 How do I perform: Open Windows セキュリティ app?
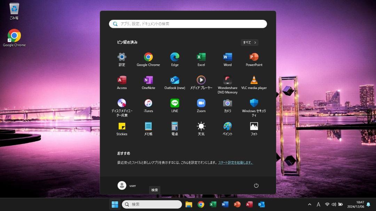254,108
